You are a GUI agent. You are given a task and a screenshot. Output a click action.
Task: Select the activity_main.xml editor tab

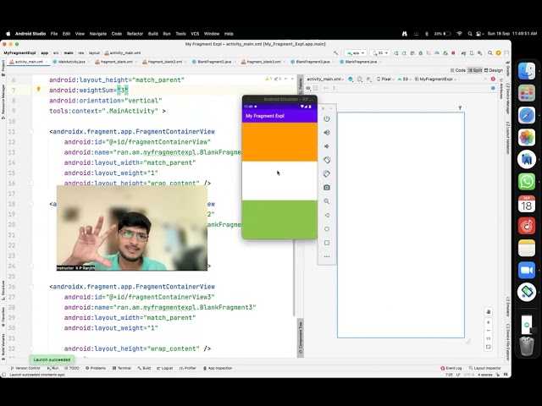coord(28,62)
